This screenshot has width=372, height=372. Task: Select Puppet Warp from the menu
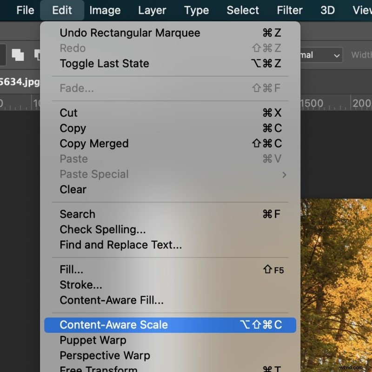[x=93, y=340]
